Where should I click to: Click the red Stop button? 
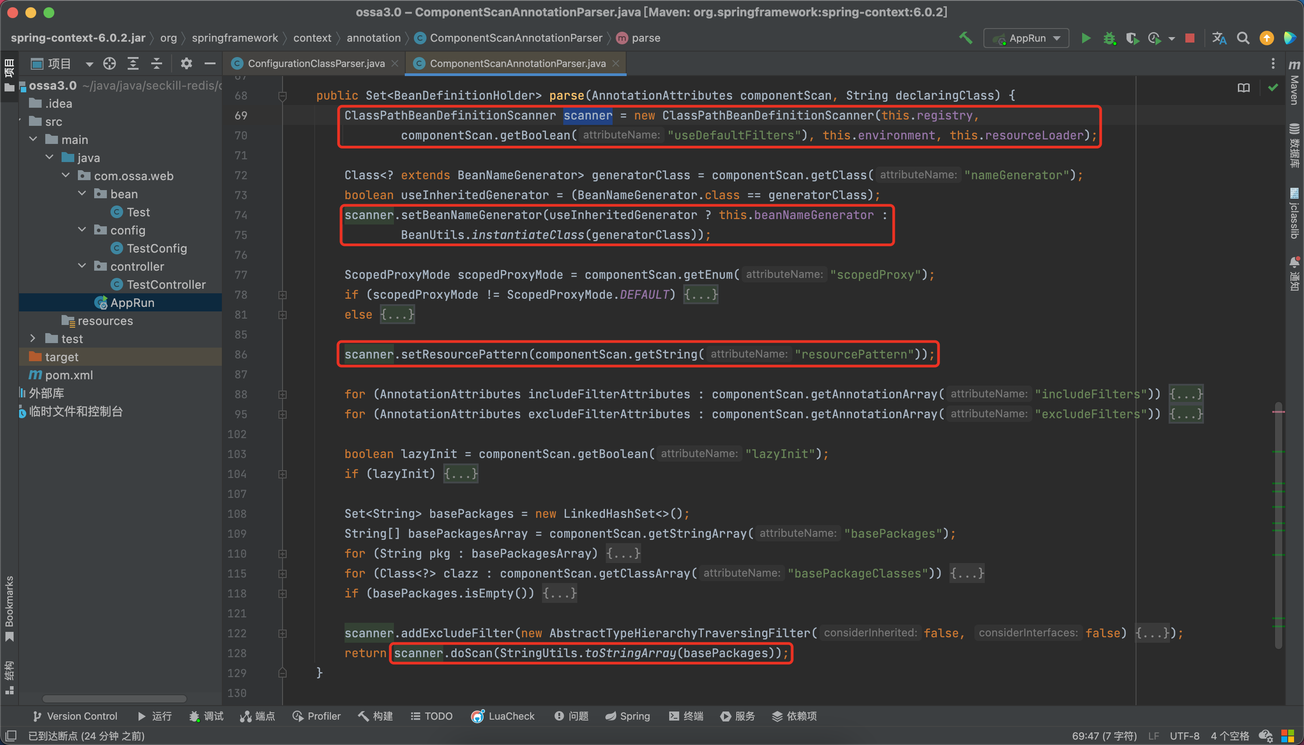(1190, 38)
